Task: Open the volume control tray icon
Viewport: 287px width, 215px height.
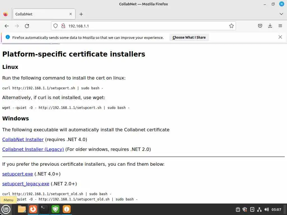Action: click(x=267, y=209)
